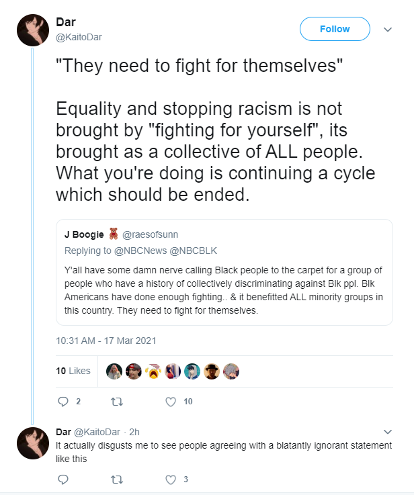
Task: Open Dar's avatar on the follow-up tweet
Action: (33, 443)
